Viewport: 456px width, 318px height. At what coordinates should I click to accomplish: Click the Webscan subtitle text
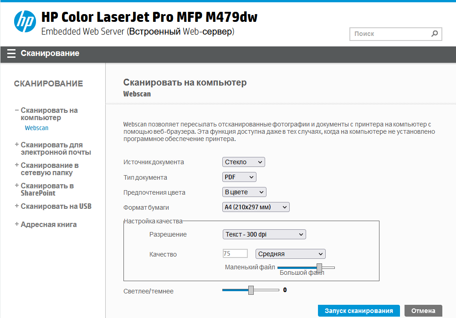coord(137,94)
